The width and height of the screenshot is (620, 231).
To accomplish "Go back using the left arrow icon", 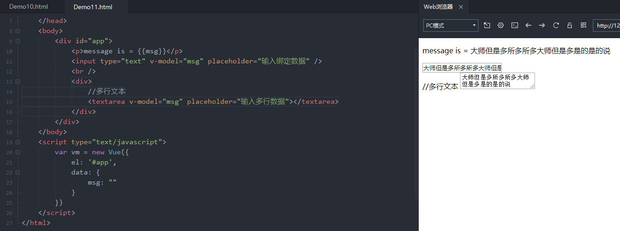I will (x=529, y=25).
